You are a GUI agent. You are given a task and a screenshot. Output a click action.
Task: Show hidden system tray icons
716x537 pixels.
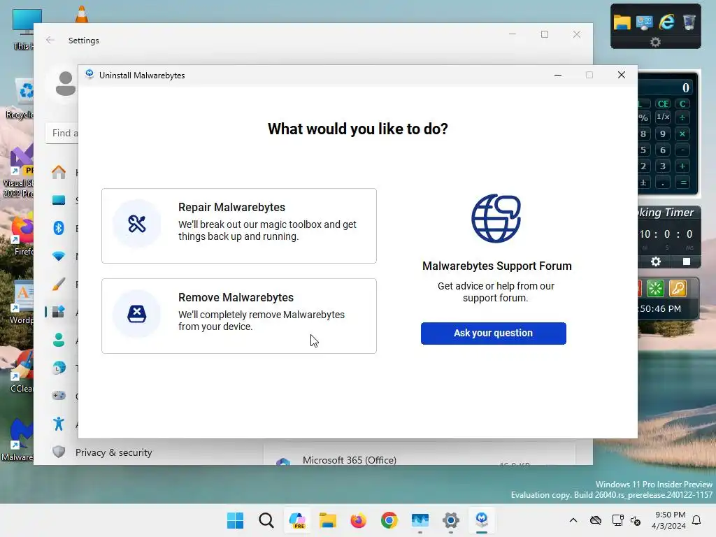(x=573, y=520)
